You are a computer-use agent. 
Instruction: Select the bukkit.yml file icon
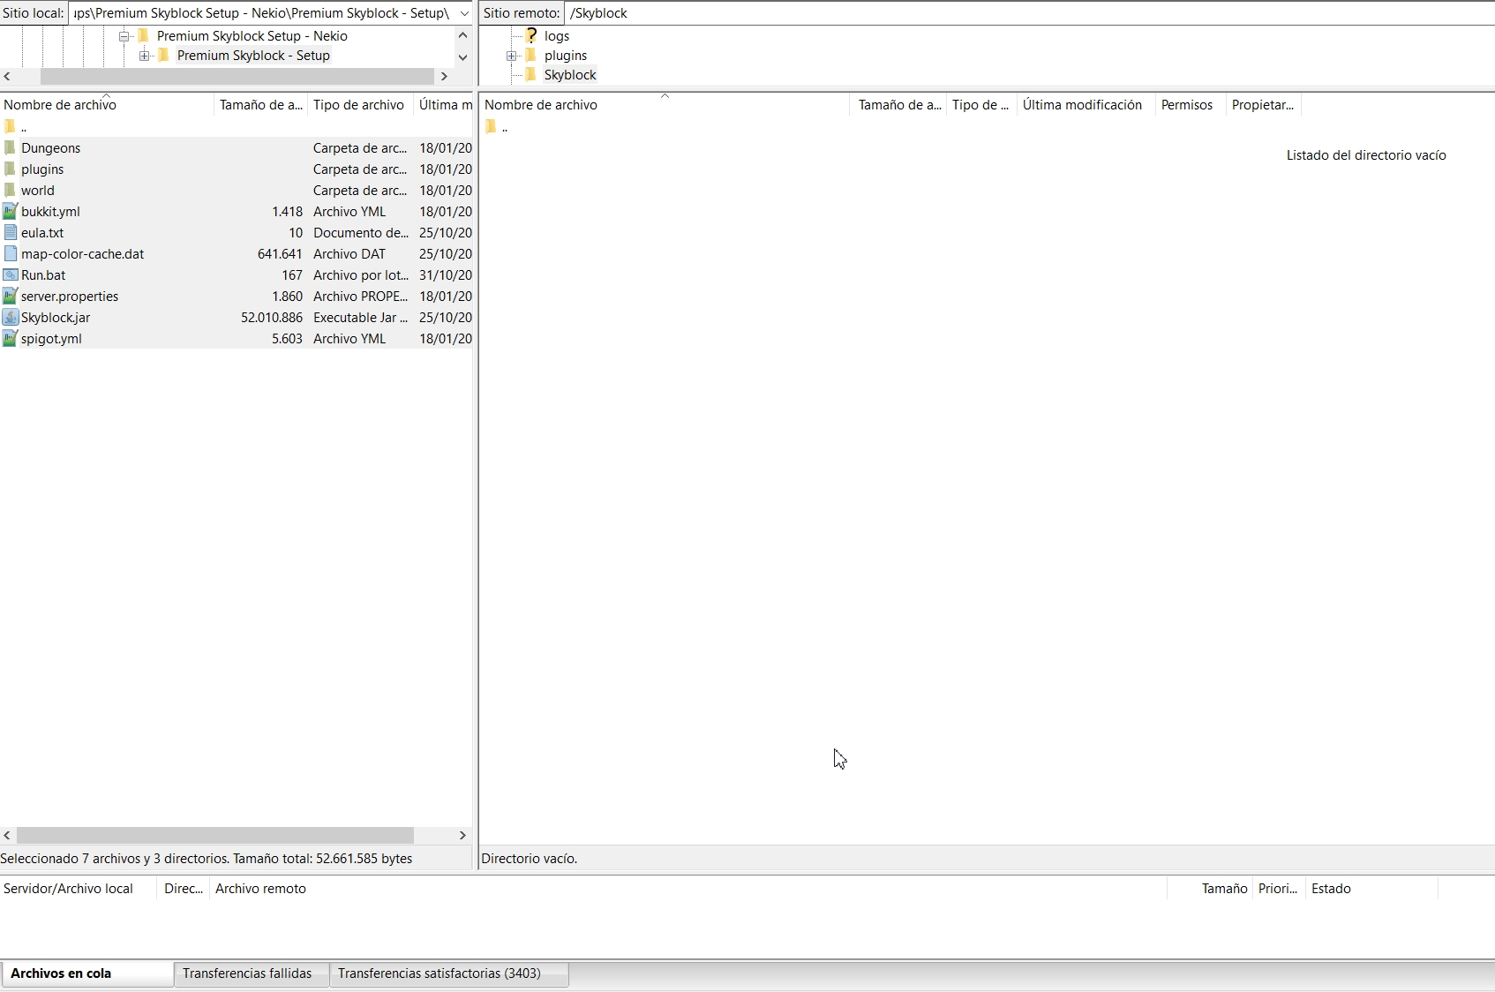pos(11,212)
